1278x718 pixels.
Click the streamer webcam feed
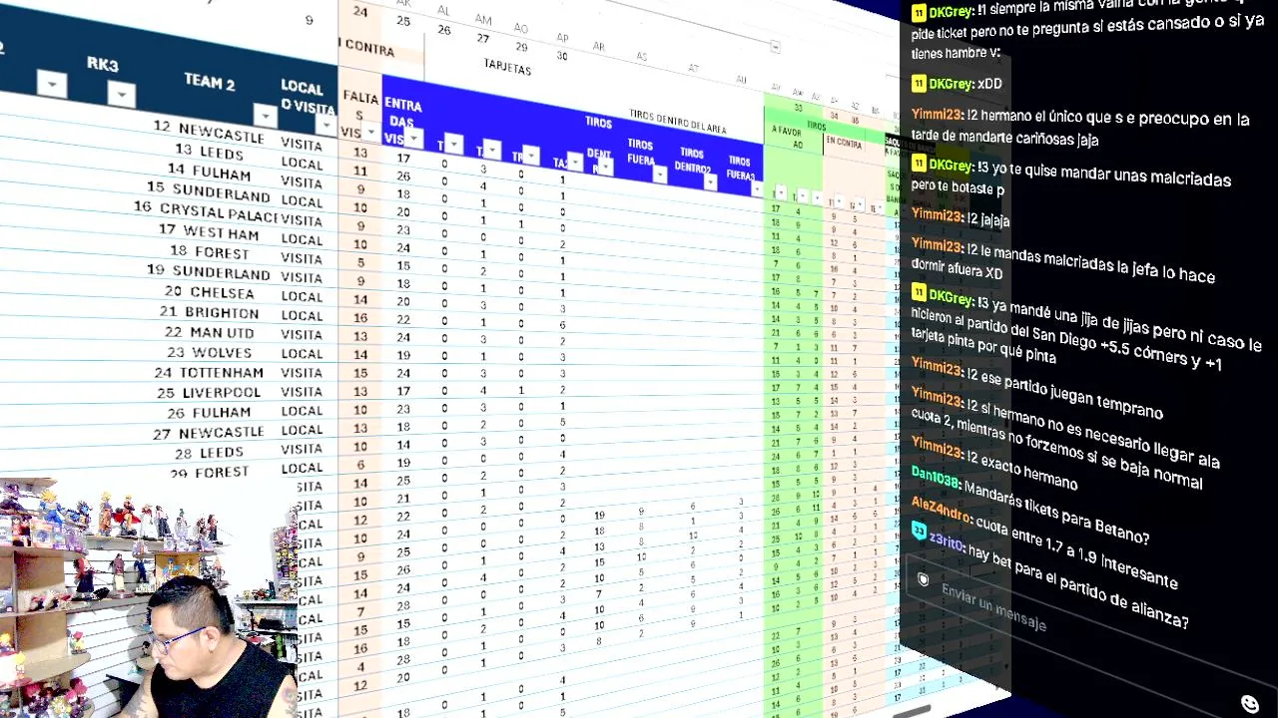[150, 598]
